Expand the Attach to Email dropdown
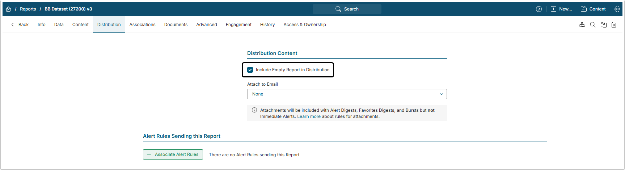 coord(347,94)
